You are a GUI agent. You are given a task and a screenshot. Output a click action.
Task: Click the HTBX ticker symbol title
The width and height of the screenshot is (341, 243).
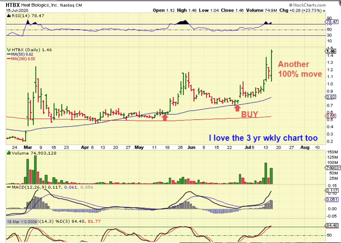(13, 5)
